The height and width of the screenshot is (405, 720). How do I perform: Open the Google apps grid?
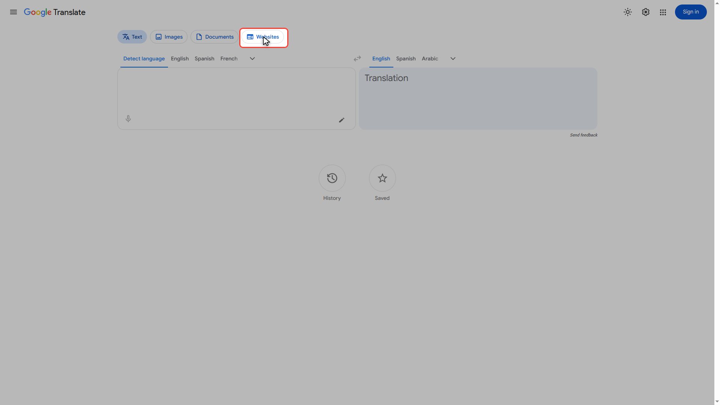pyautogui.click(x=663, y=12)
